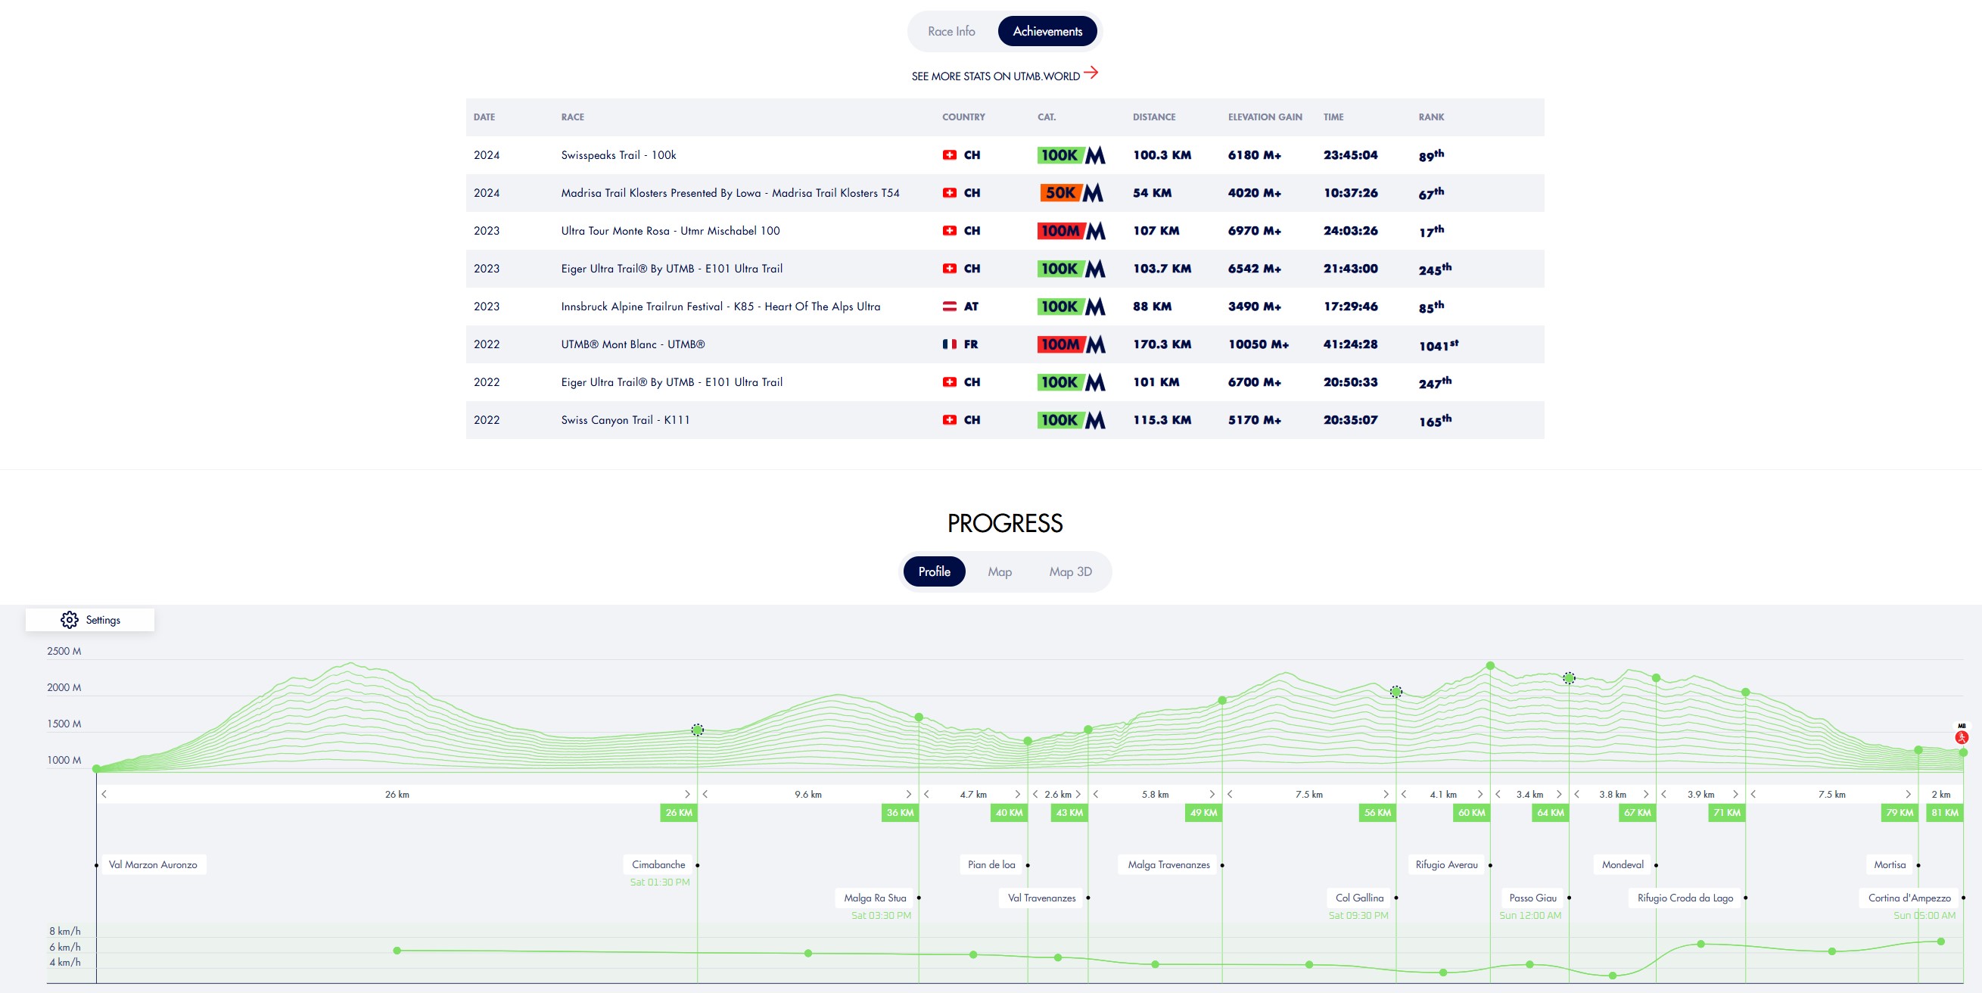Switch to the Map view tab

point(1000,572)
